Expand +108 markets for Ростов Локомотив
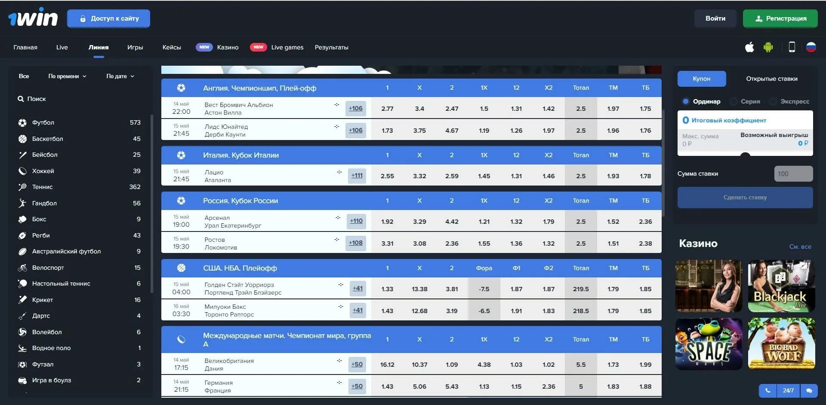The height and width of the screenshot is (405, 826). click(x=356, y=243)
